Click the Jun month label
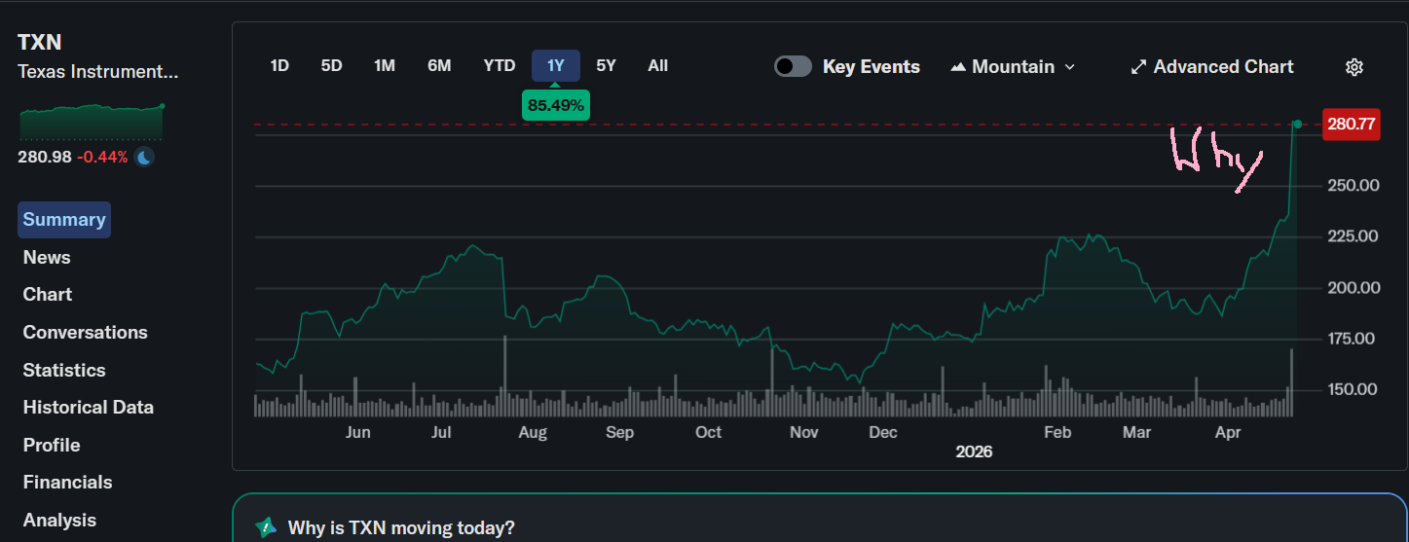 pyautogui.click(x=357, y=433)
